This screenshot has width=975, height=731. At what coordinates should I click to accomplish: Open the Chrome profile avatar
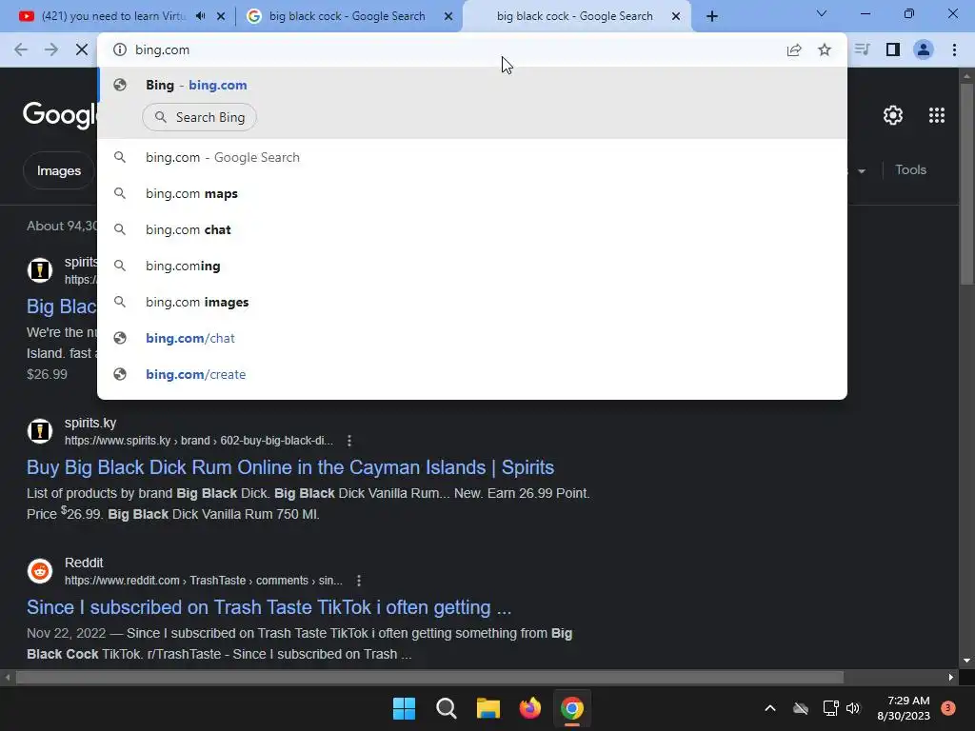(x=924, y=49)
